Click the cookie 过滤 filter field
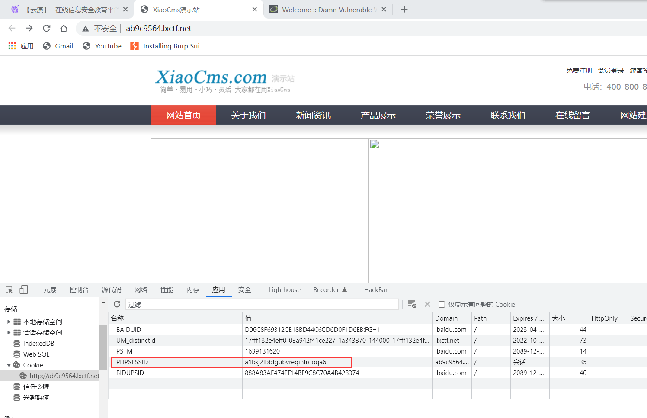 (x=262, y=305)
